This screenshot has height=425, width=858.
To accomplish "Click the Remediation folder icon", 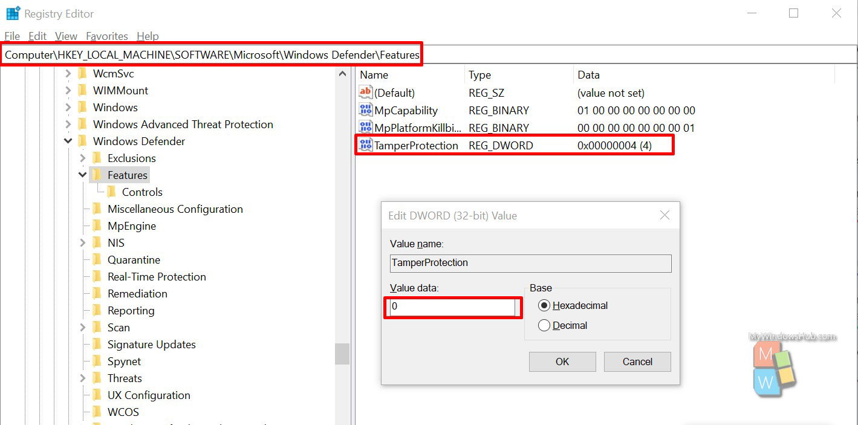I will [x=97, y=294].
